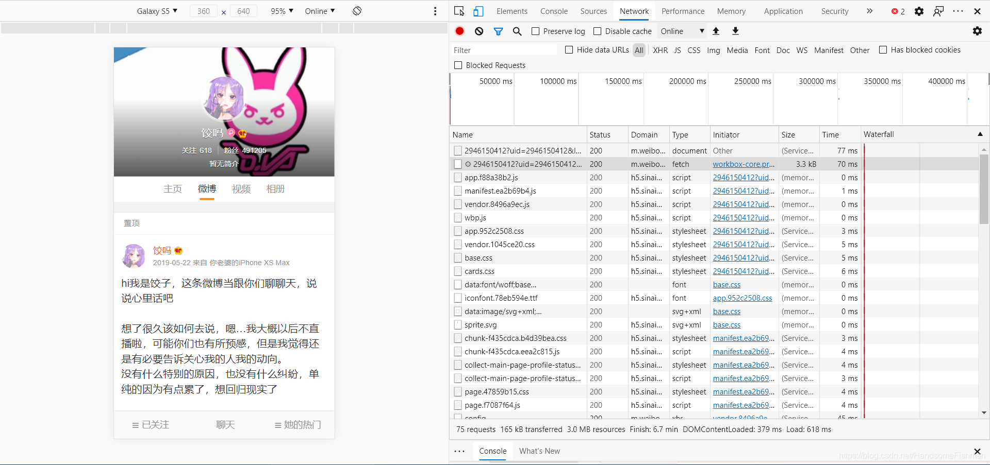Click the 聊天 chat button
Image resolution: width=990 pixels, height=465 pixels.
point(225,425)
